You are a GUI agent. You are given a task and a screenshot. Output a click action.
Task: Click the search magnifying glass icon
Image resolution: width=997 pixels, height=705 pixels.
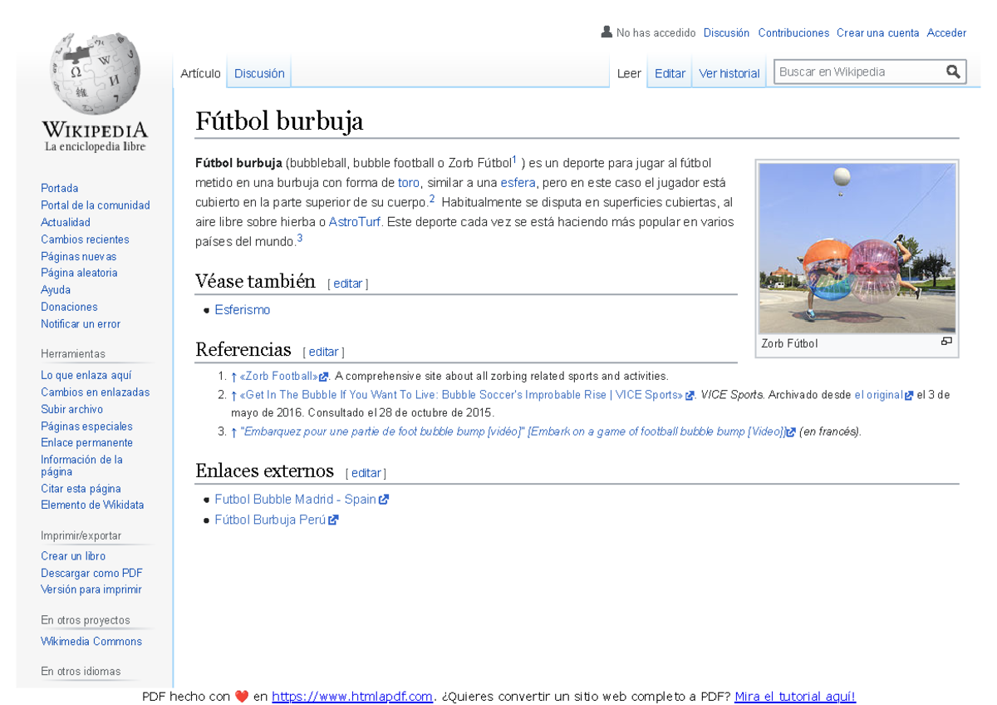[x=952, y=71]
